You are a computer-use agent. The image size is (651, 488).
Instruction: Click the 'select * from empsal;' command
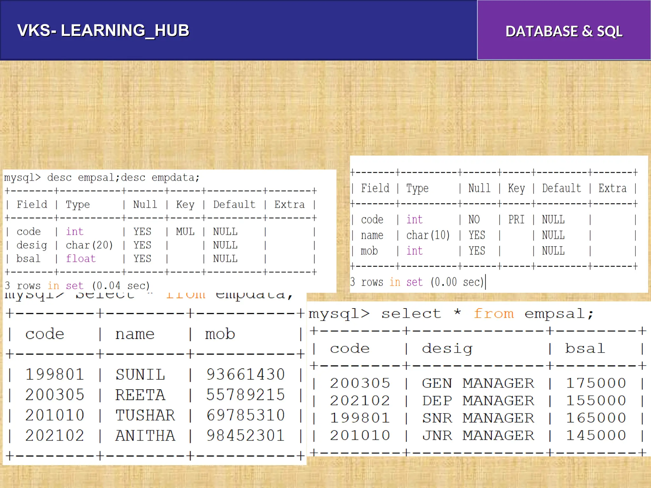coord(487,314)
